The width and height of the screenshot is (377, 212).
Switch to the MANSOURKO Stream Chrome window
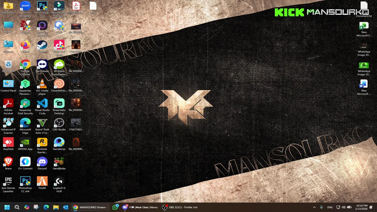90,207
